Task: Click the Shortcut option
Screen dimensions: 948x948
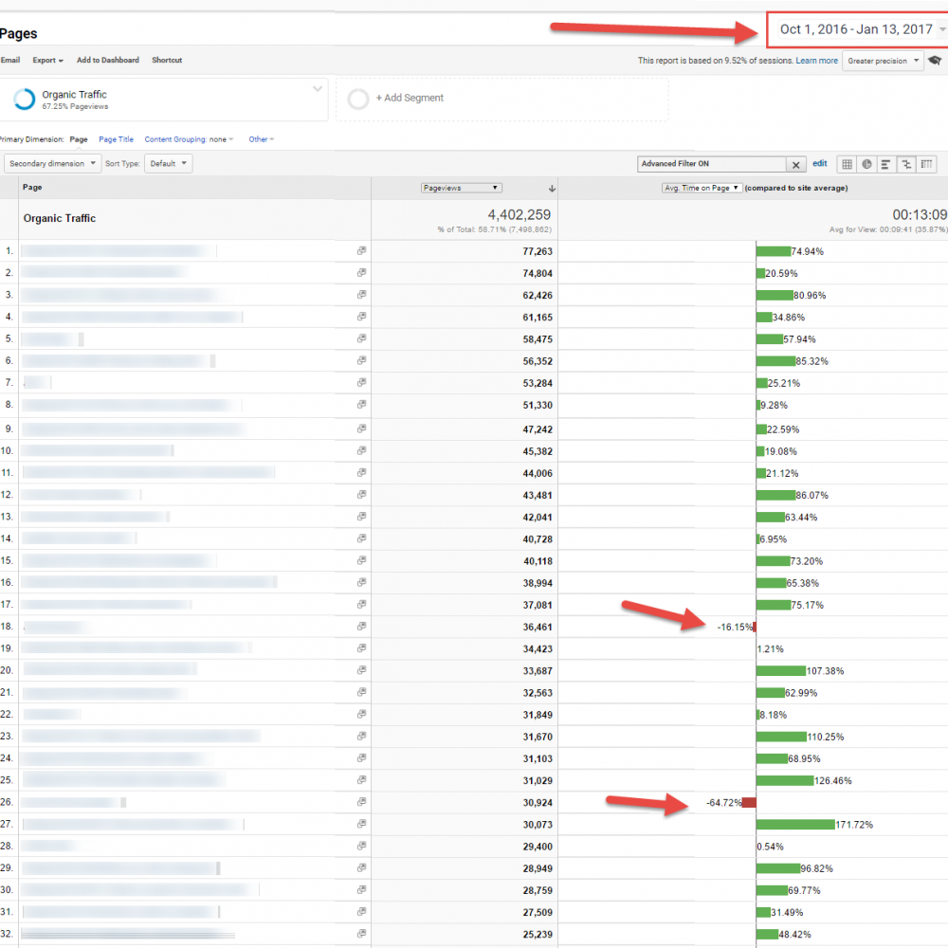Action: (x=167, y=60)
